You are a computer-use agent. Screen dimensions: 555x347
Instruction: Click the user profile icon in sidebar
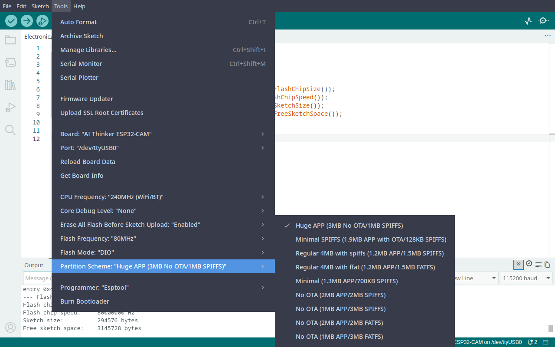10,327
